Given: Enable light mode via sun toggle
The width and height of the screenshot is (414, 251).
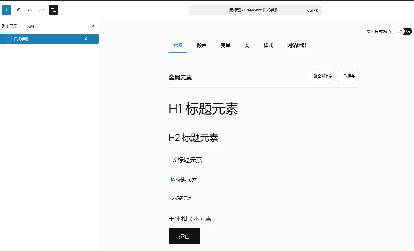Looking at the screenshot, I should 401,31.
